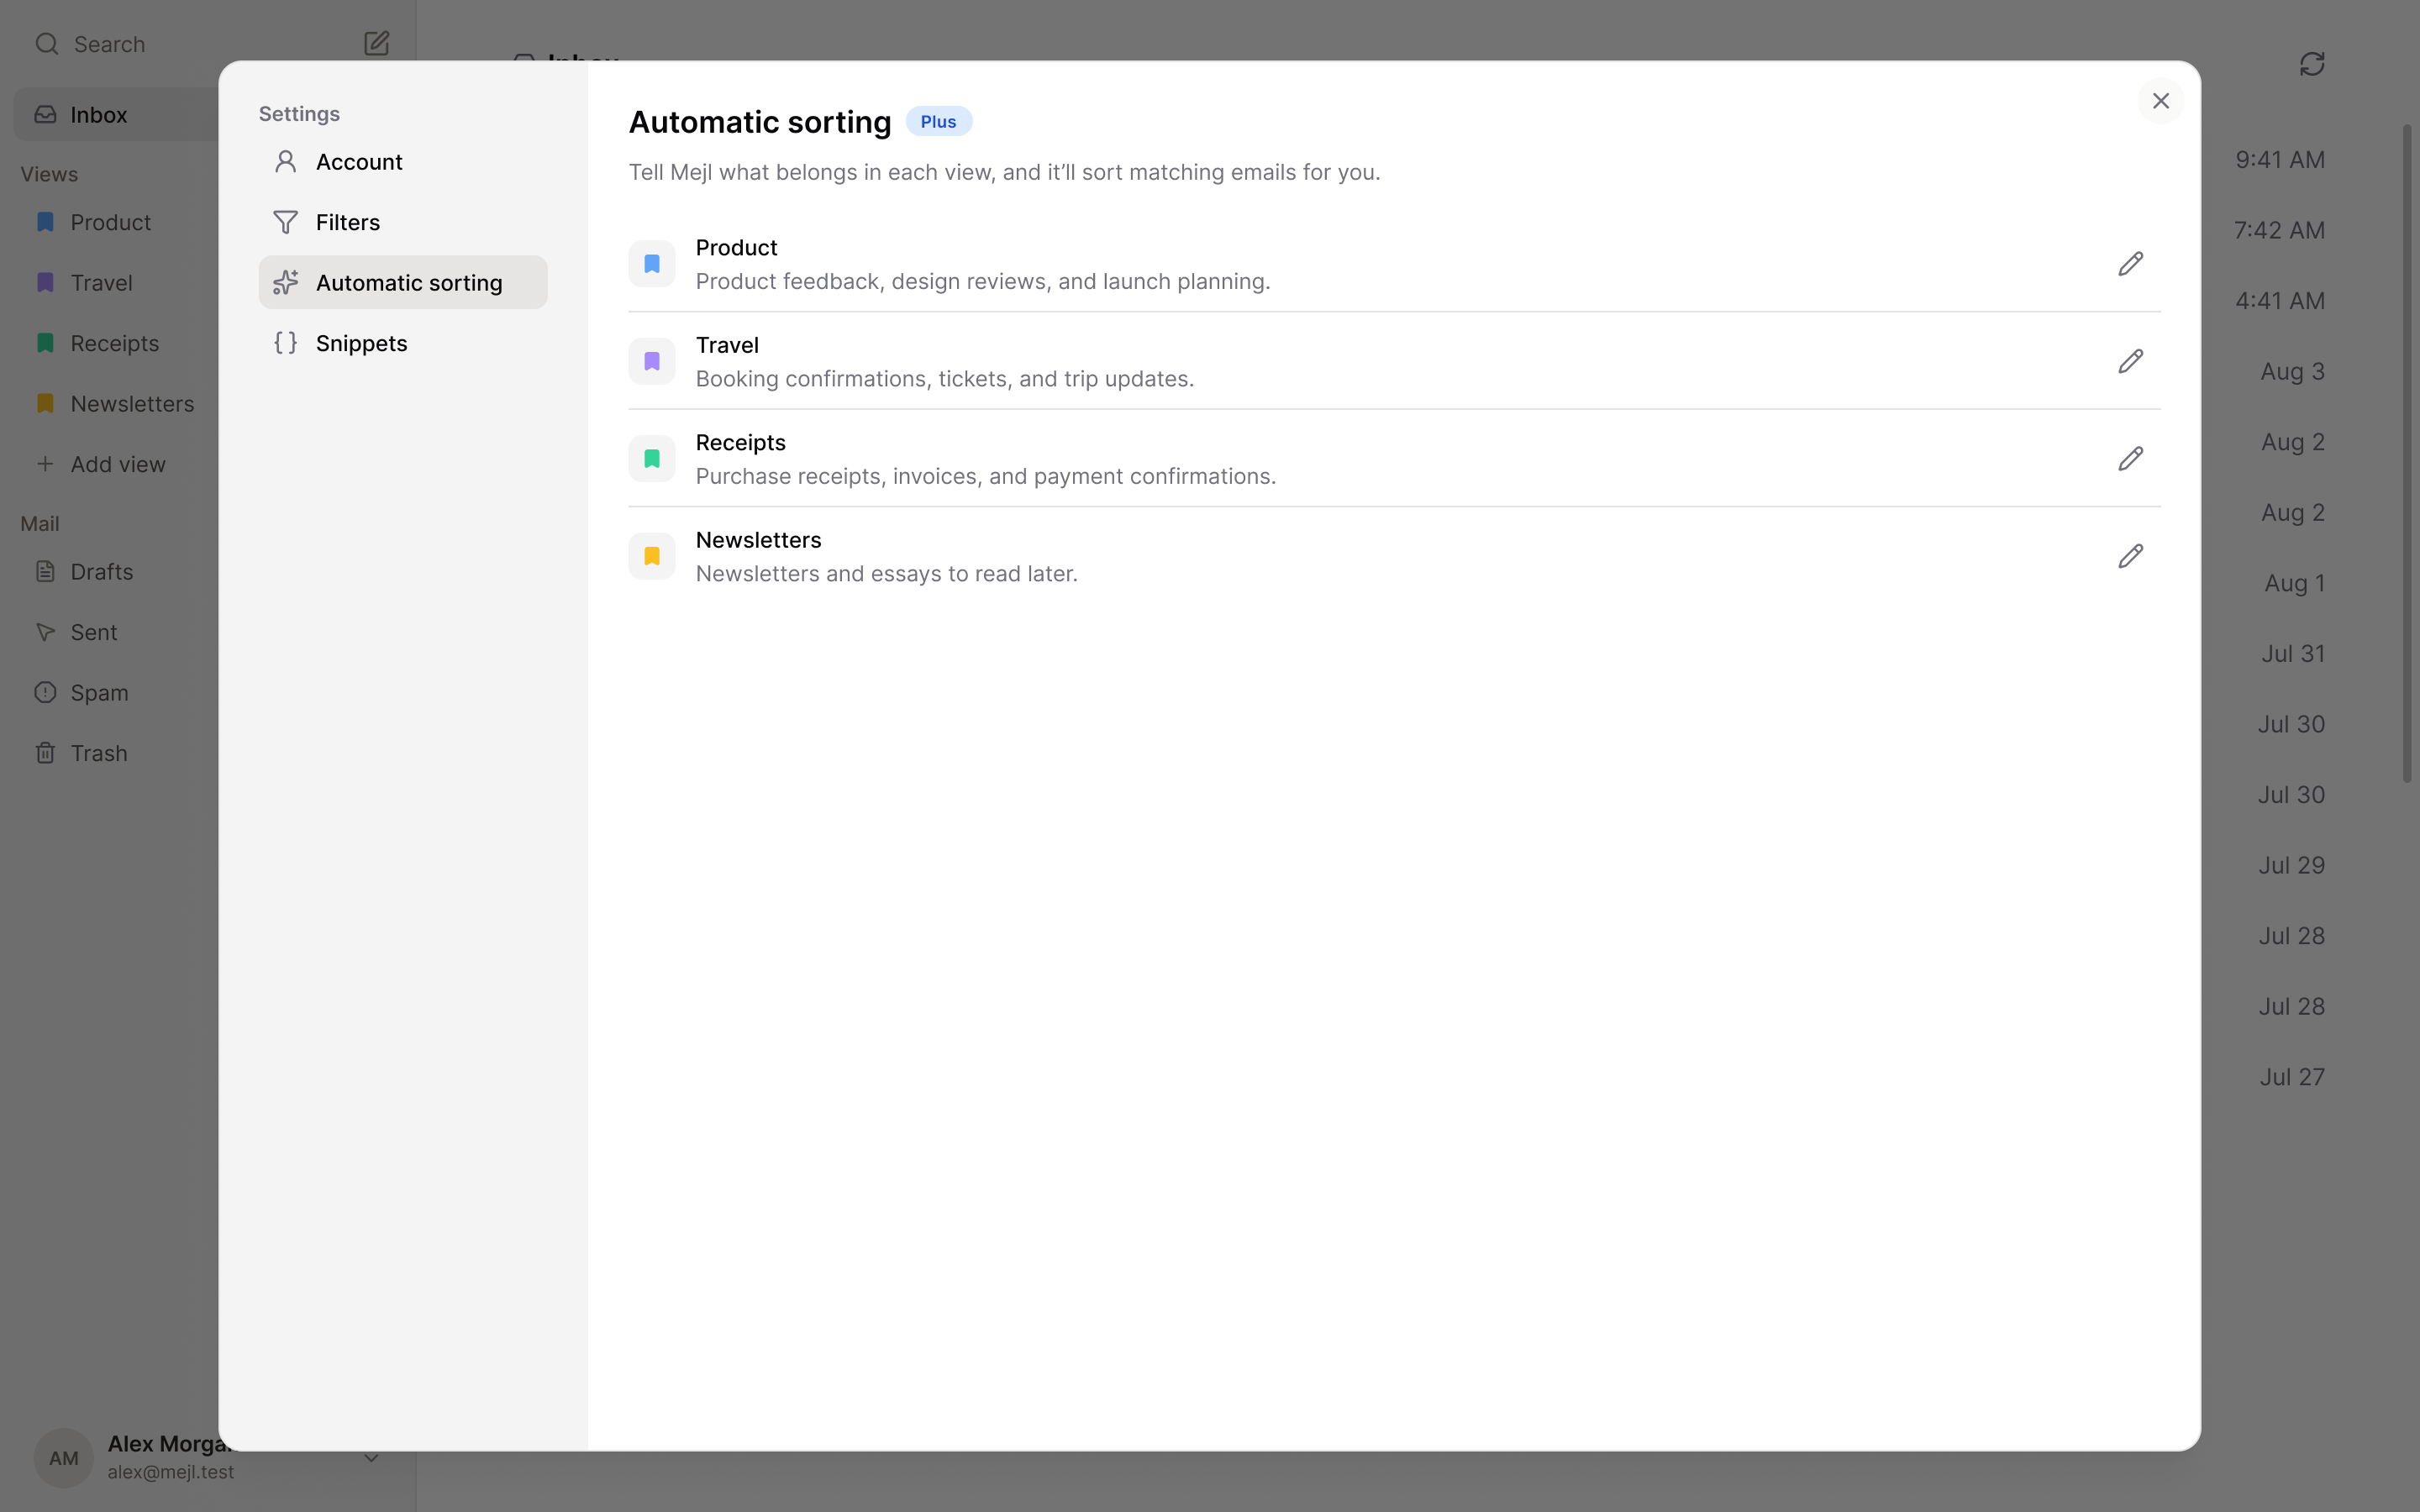Open Account settings
The width and height of the screenshot is (2420, 1512).
pyautogui.click(x=403, y=162)
